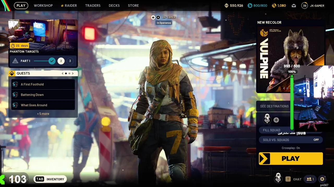Click the crown party leader icon
334x187 pixels.
(153, 17)
